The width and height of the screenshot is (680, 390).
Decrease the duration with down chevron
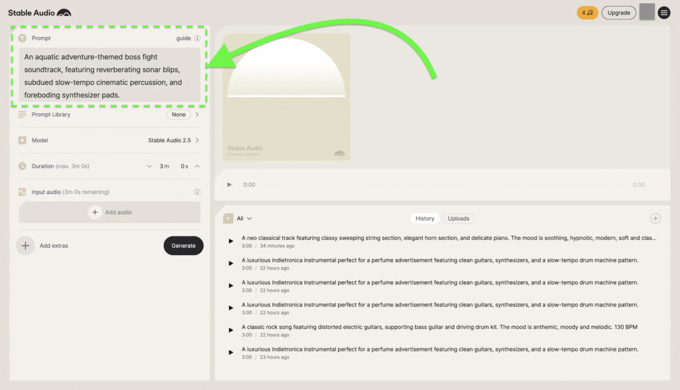point(149,166)
